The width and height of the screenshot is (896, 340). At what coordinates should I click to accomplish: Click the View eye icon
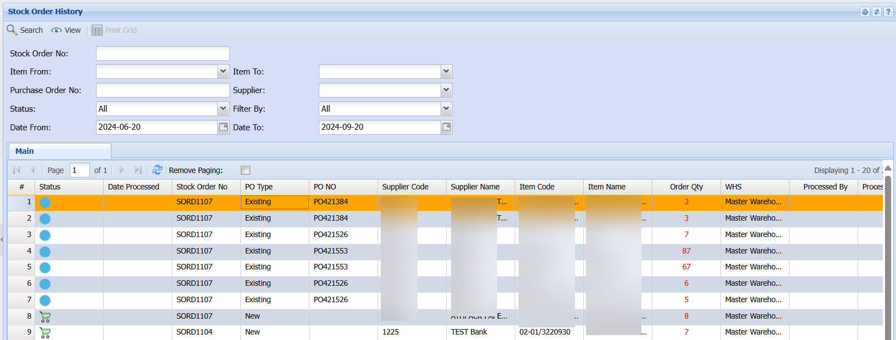point(57,30)
